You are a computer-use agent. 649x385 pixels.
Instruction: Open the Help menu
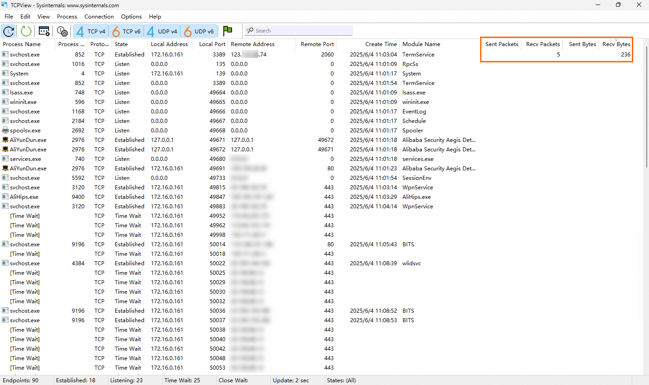pos(155,17)
